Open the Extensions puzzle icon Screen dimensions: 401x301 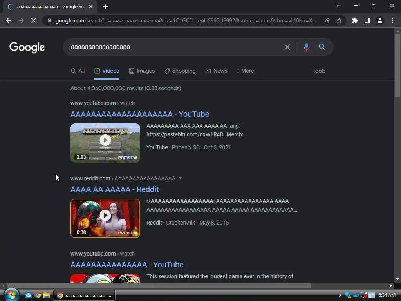coord(355,20)
